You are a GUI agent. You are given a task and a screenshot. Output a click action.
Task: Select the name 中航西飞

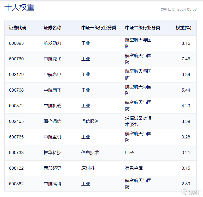pyautogui.click(x=52, y=90)
